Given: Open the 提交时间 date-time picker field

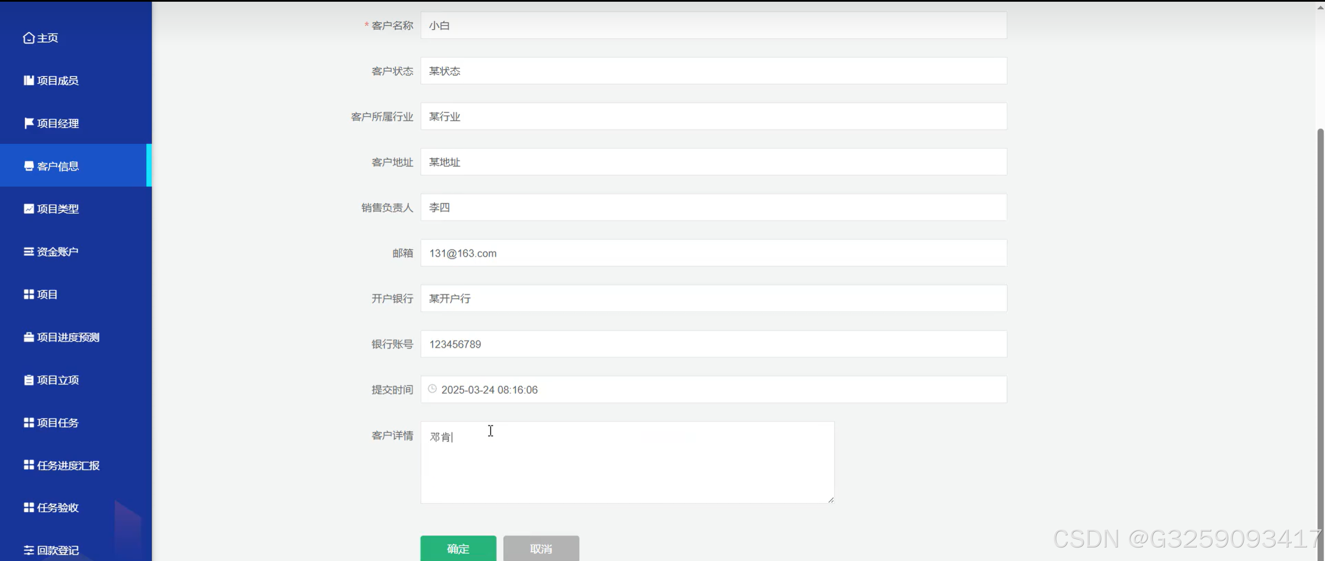Looking at the screenshot, I should tap(713, 390).
